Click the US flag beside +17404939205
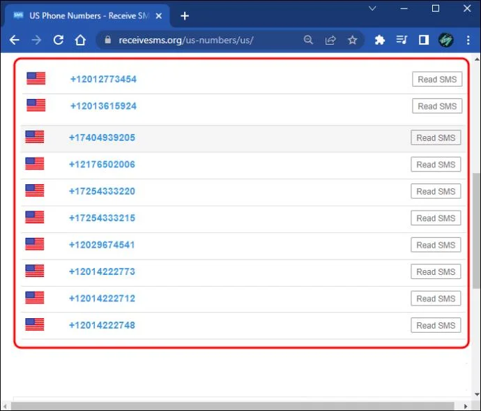This screenshot has height=411, width=481. pyautogui.click(x=35, y=137)
